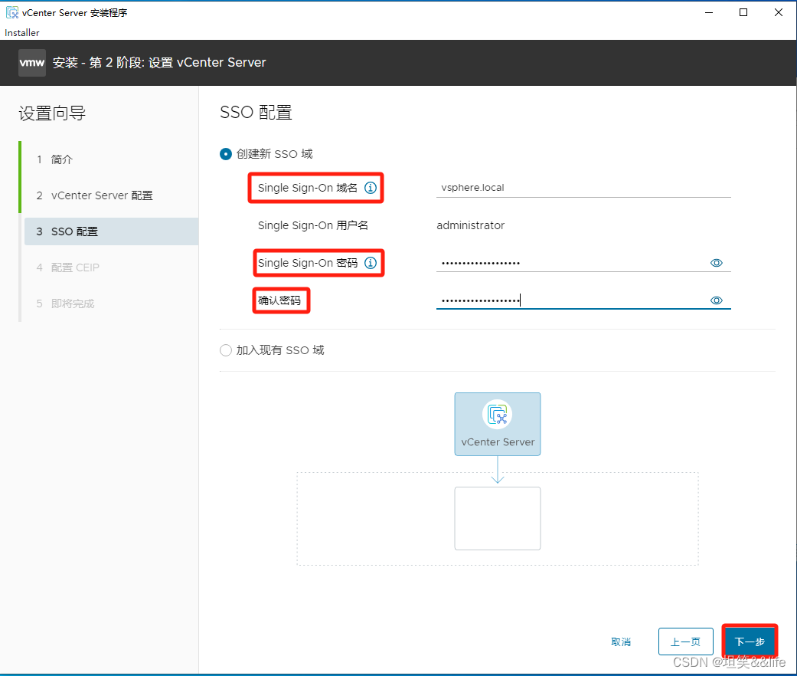Screen dimensions: 797x676
Task: Maximize the installer window
Action: pyautogui.click(x=743, y=12)
